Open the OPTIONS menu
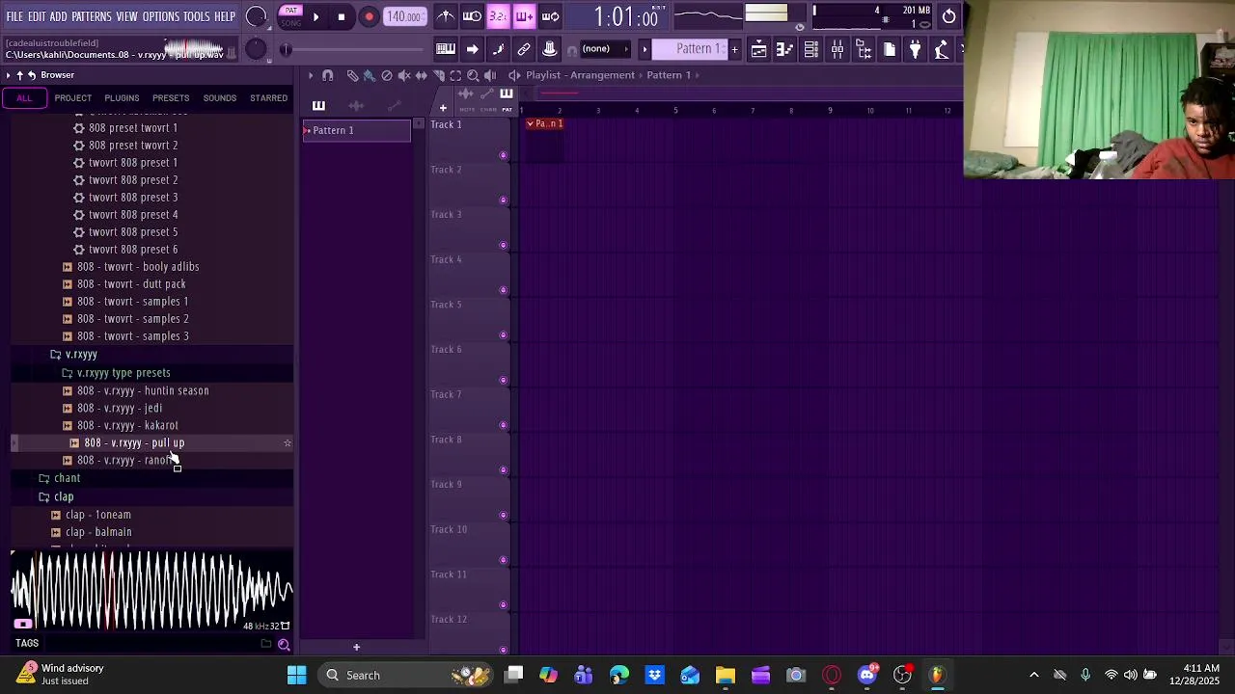This screenshot has width=1235, height=694. 161,16
